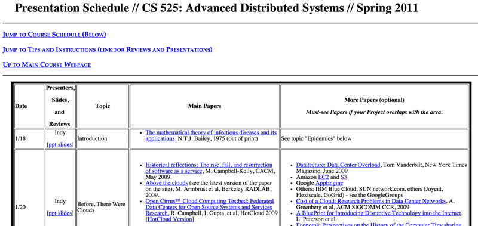Open 'Jump to Course Schedule (Below)' link
This screenshot has width=478, height=226.
[x=54, y=35]
